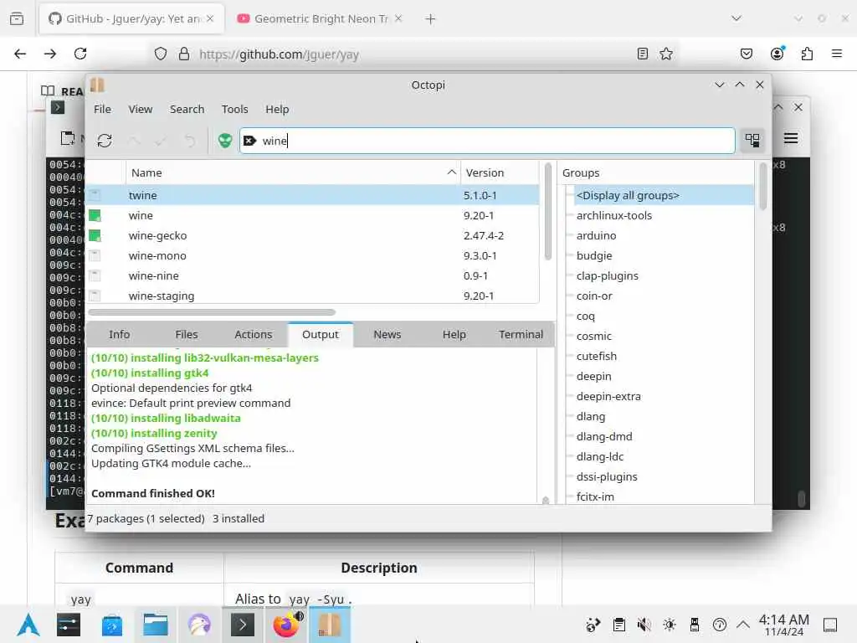857x643 pixels.
Task: Click the package list horizontal scrollbar
Action: click(x=212, y=312)
